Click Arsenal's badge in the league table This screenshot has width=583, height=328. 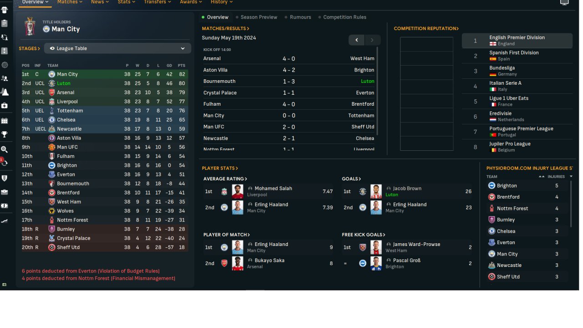click(x=52, y=92)
